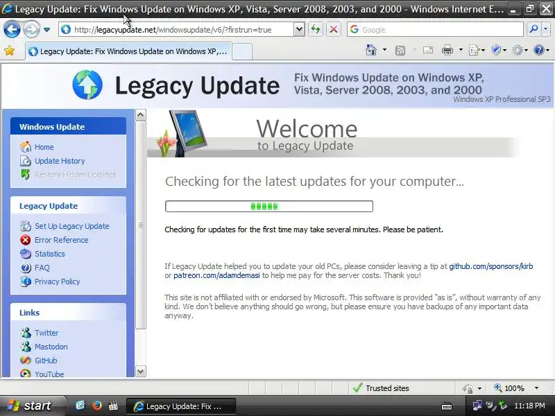This screenshot has width=555, height=416.
Task: Expand the Home button dropdown arrow
Action: click(x=384, y=50)
